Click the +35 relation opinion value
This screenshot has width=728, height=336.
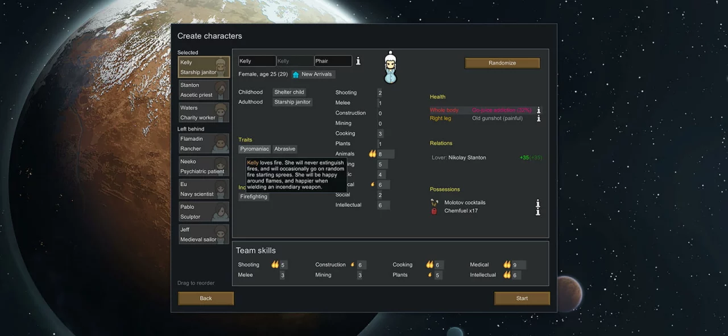[524, 158]
